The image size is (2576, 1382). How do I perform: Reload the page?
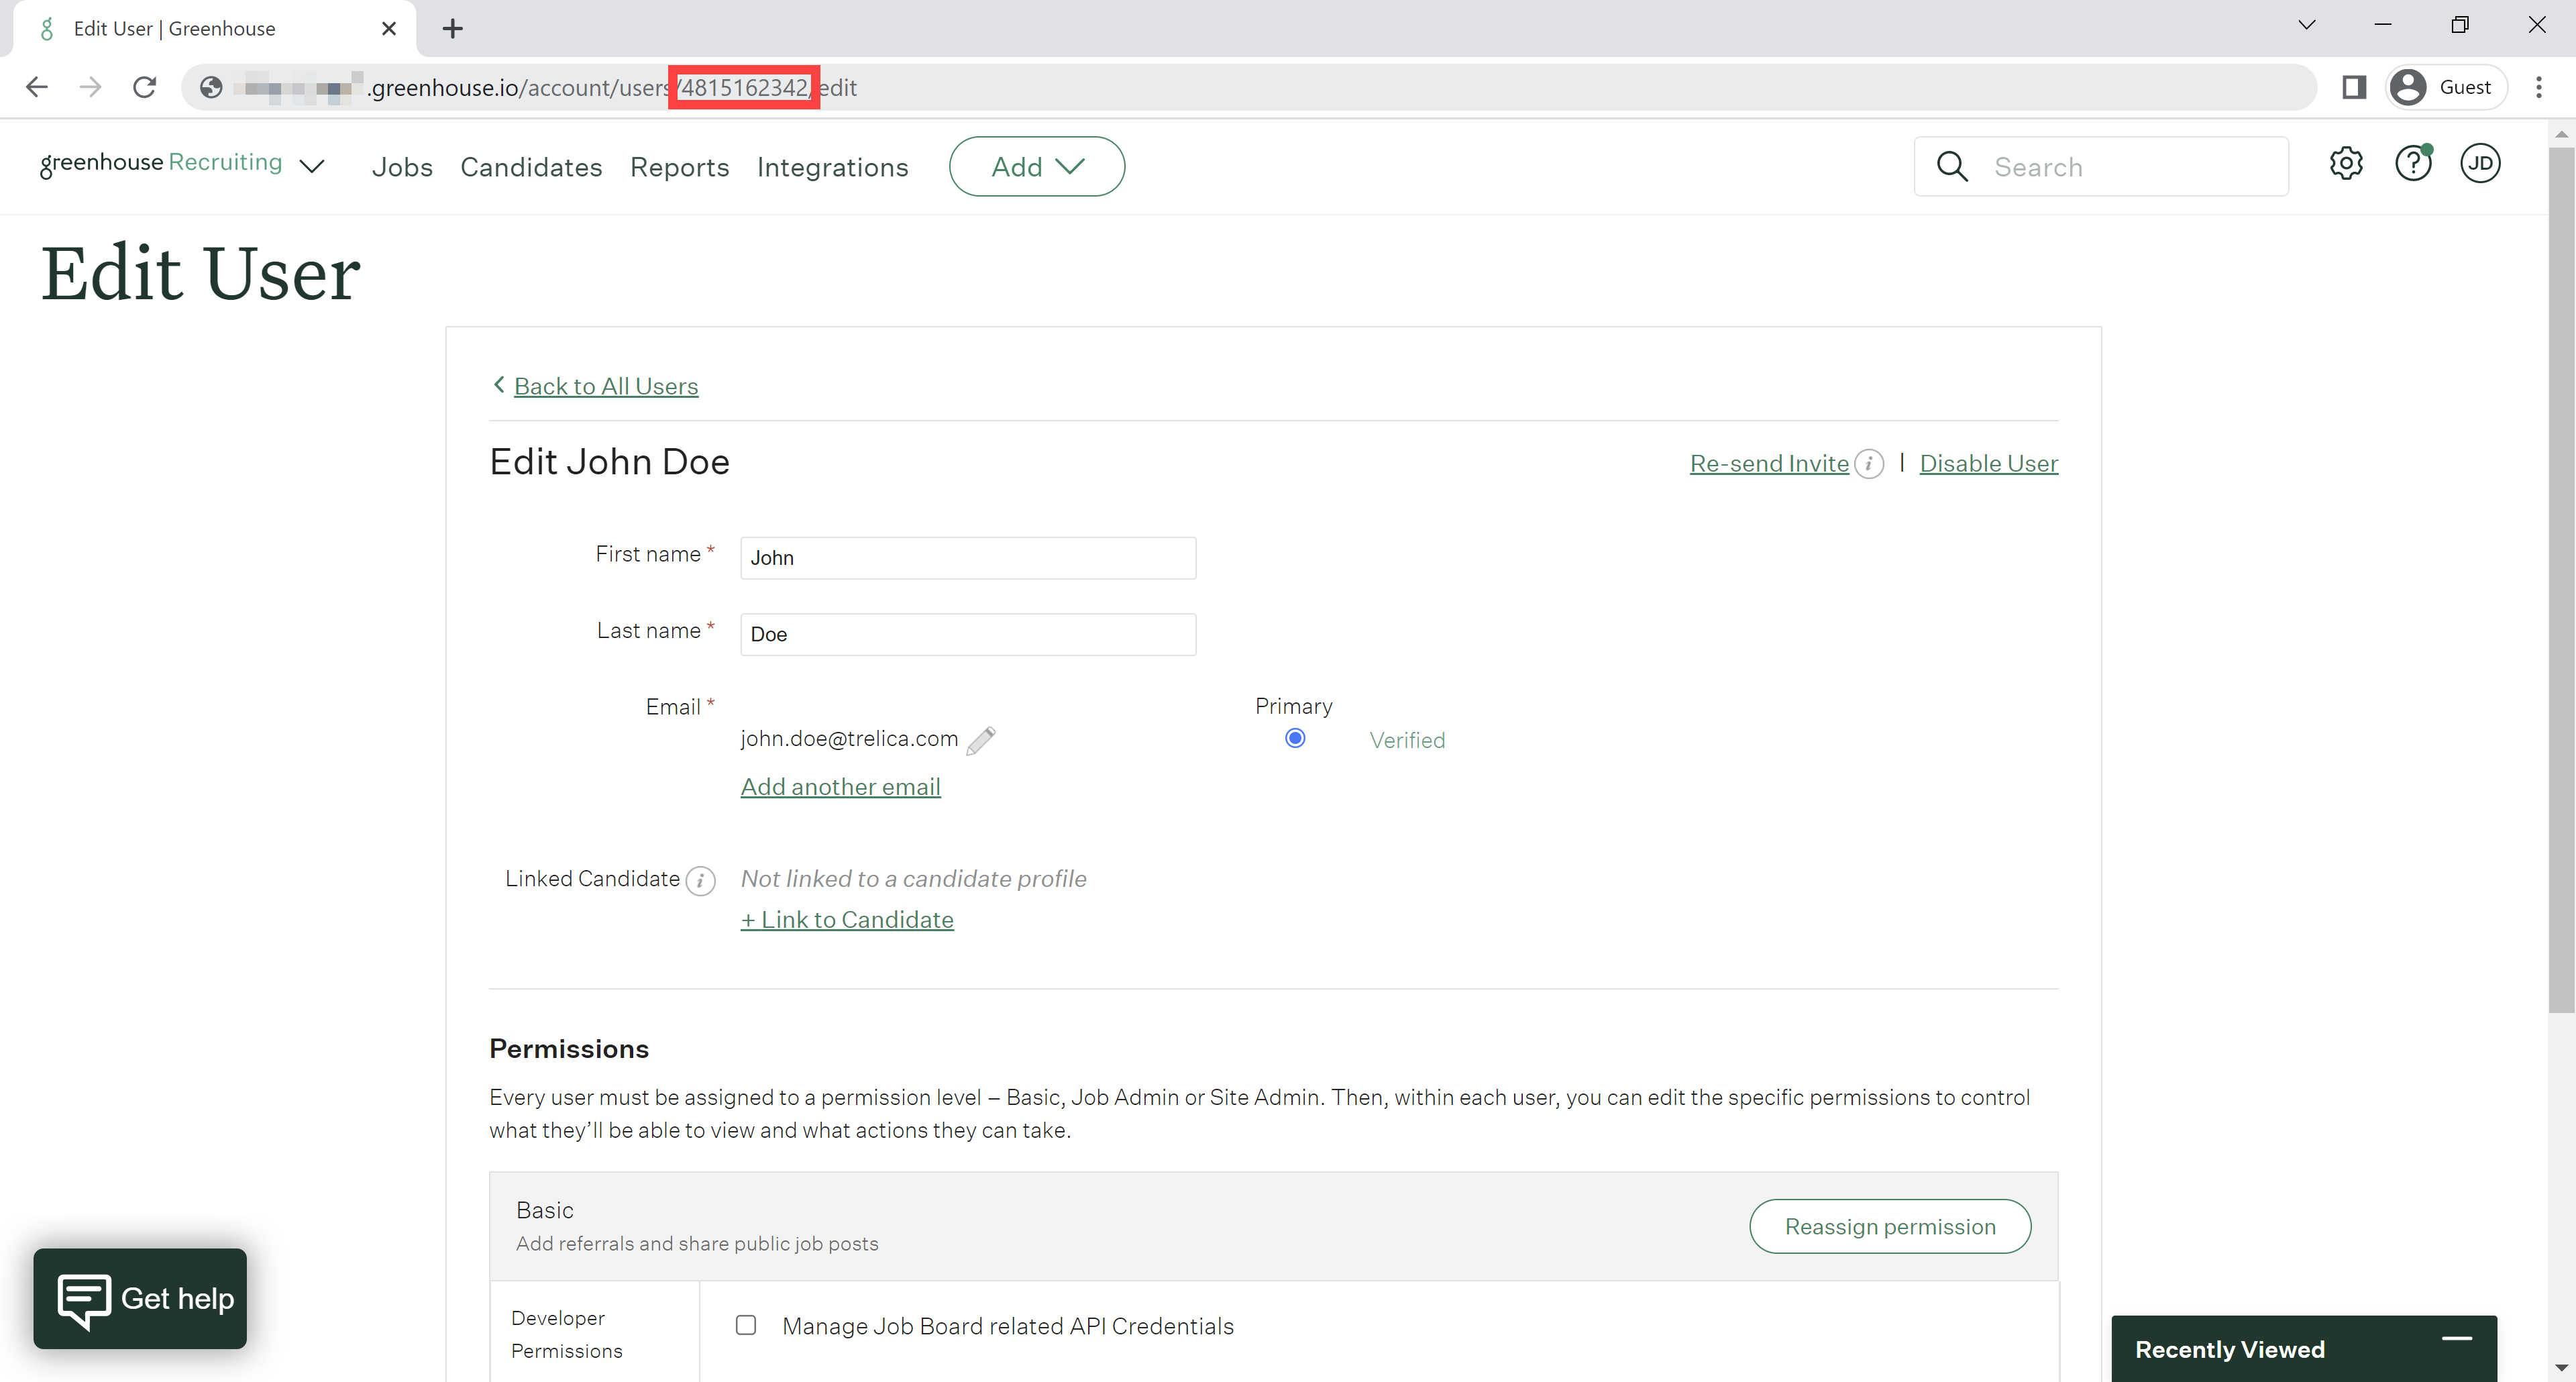pyautogui.click(x=145, y=87)
